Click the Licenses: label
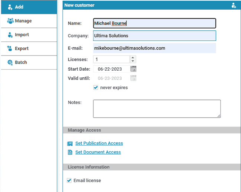The image size is (241, 192). [78, 60]
